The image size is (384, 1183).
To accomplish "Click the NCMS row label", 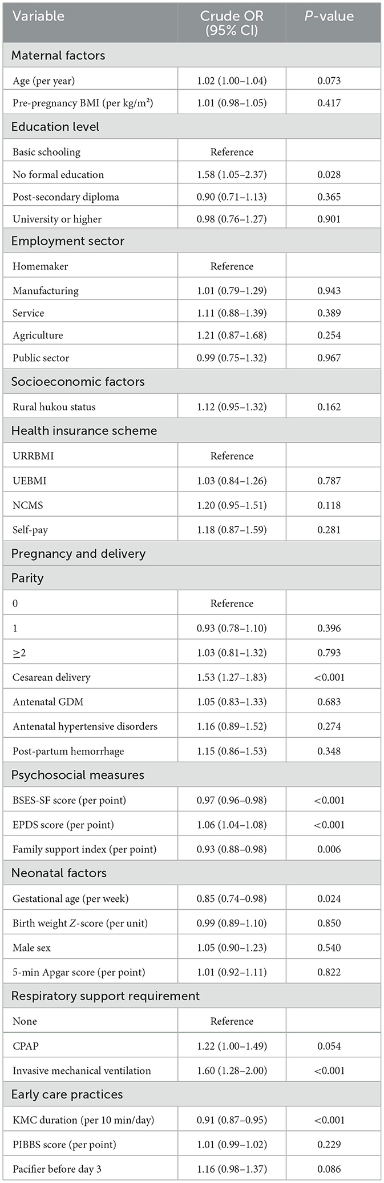I will tap(28, 505).
